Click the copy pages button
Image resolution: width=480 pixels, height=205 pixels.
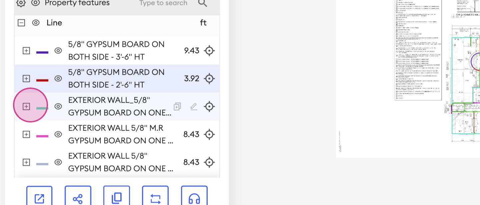point(116,199)
